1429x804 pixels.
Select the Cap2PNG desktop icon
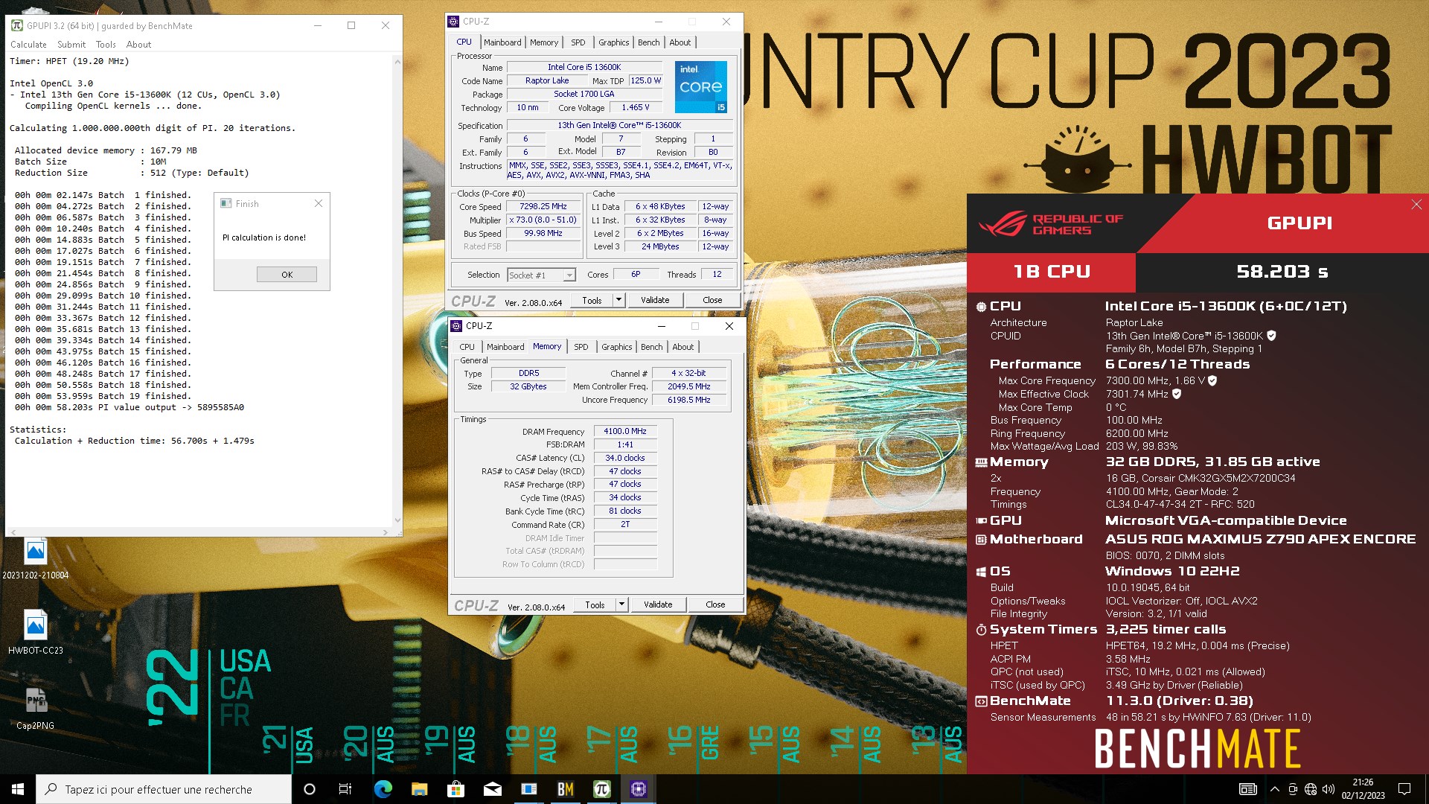click(35, 709)
